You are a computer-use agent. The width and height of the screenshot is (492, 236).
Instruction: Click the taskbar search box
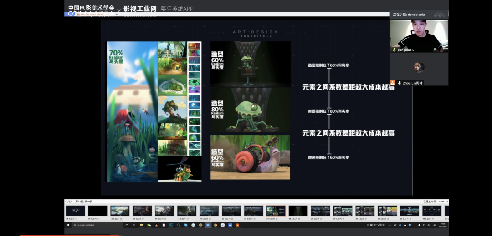[x=96, y=225]
